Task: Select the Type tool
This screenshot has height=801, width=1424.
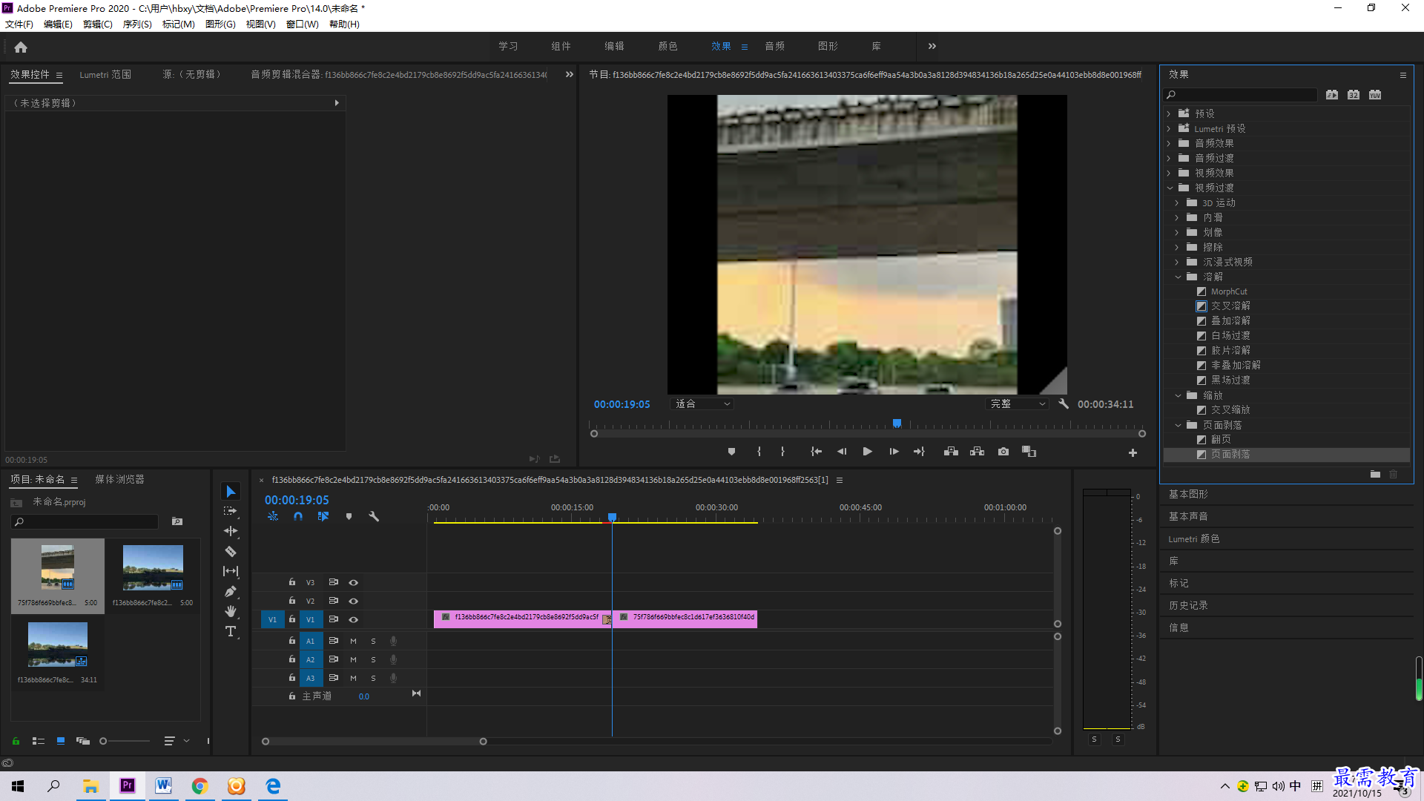Action: coord(231,631)
